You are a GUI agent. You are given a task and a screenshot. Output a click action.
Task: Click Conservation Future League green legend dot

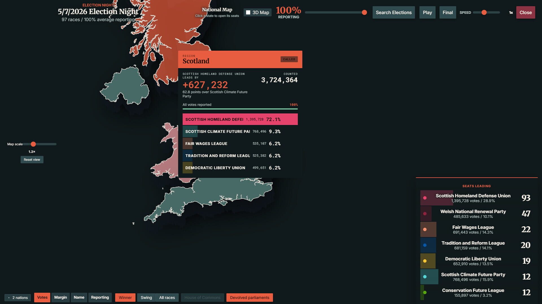(x=425, y=292)
